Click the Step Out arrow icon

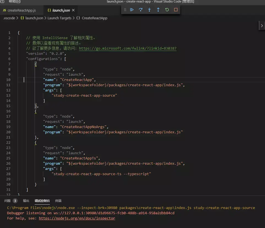tap(158, 10)
